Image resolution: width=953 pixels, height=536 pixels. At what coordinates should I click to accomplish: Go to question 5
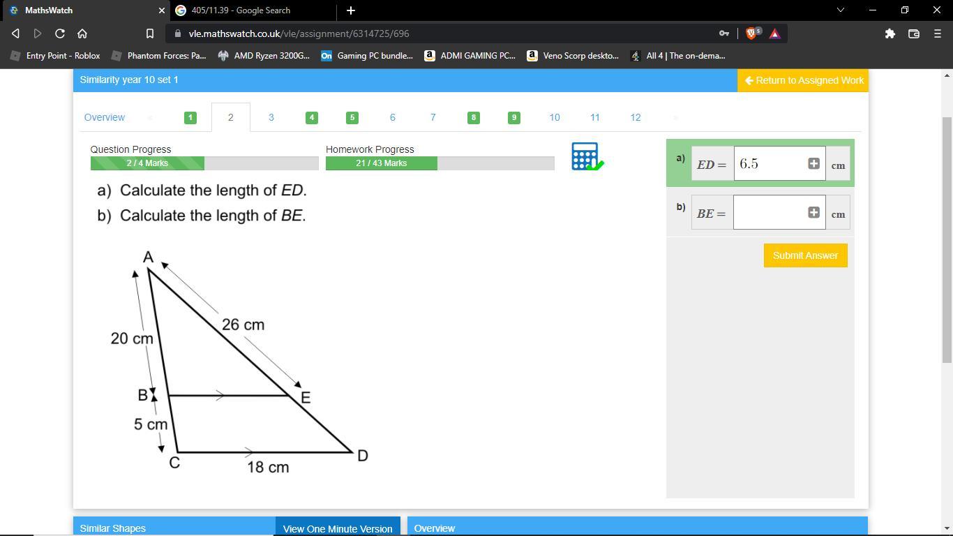tap(352, 117)
